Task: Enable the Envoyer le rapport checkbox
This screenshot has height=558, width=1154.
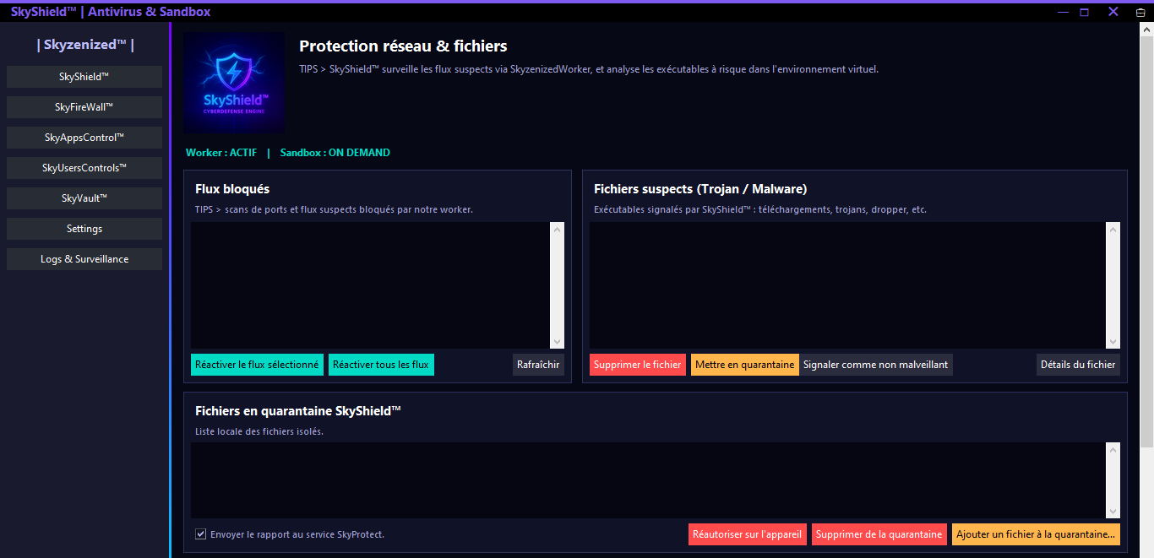Action: pos(201,534)
